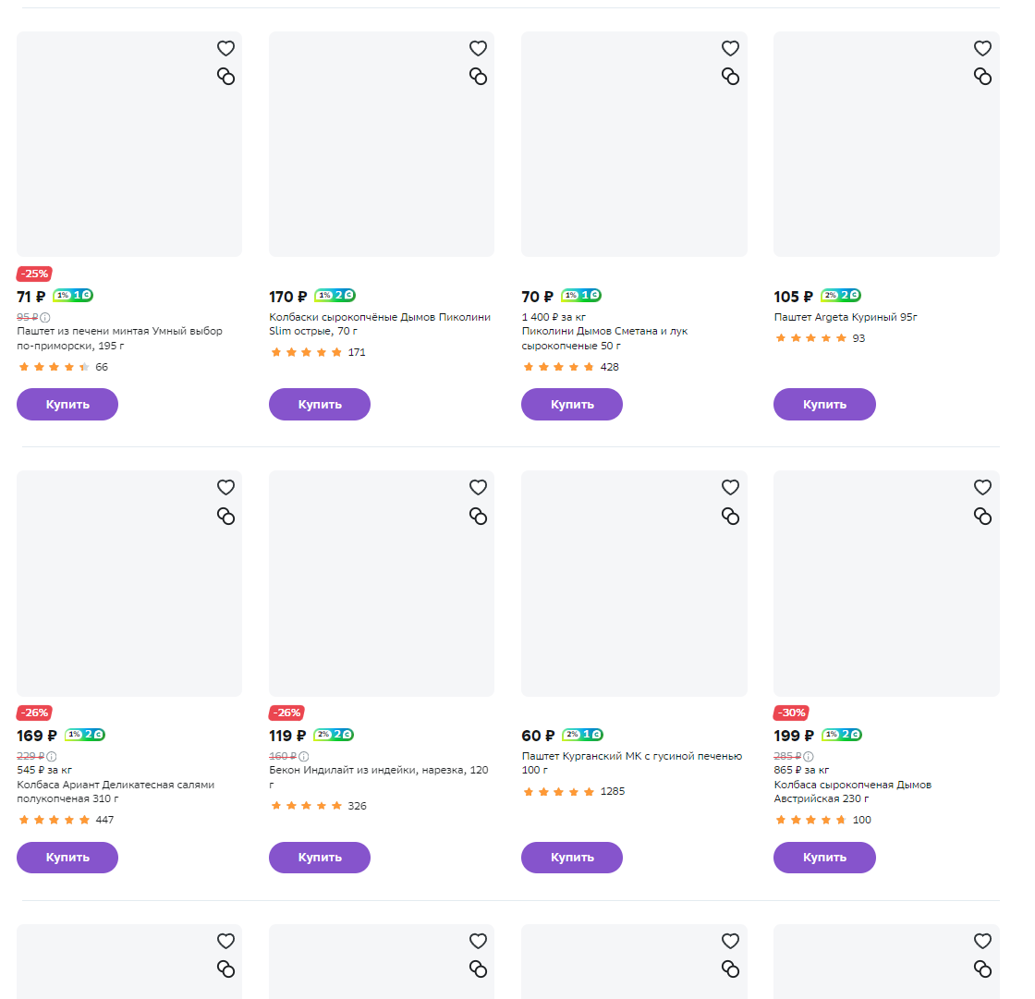Info icon beside old price 229 ₽
The height and width of the screenshot is (999, 1035).
click(x=52, y=757)
